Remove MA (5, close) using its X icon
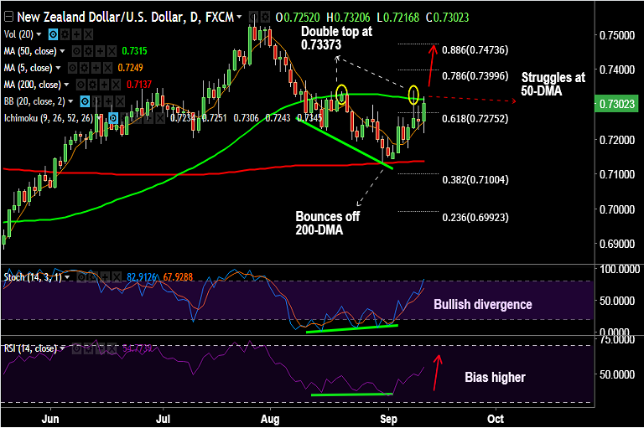Image resolution: width=644 pixels, height=428 pixels. (107, 68)
